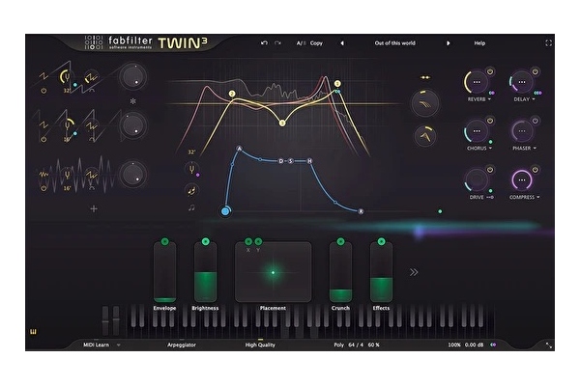This screenshot has height=386, width=580.
Task: Click the Placement Y axis green target
Action: click(258, 241)
